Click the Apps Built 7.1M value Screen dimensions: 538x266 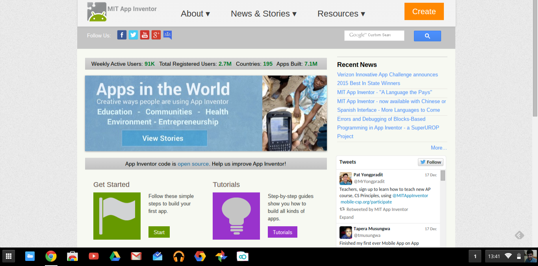[311, 64]
